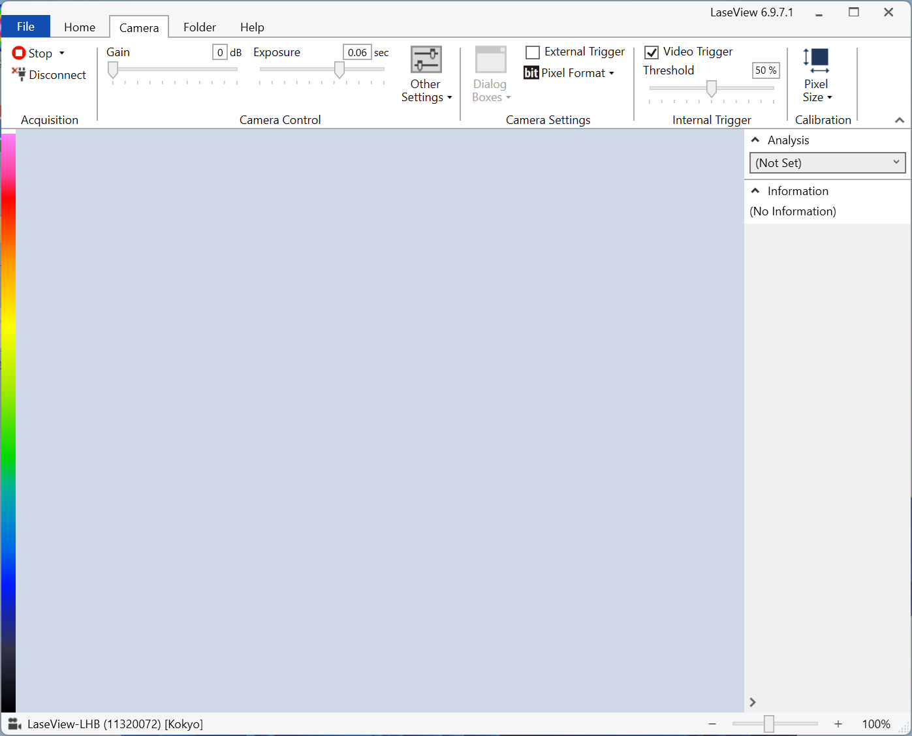Screen dimensions: 912x736
Task: Collapse the Information panel section
Action: [755, 191]
